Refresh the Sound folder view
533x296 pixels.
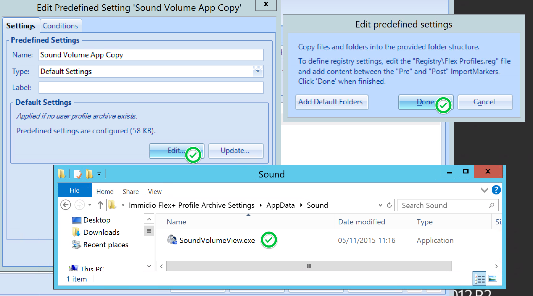coord(389,205)
